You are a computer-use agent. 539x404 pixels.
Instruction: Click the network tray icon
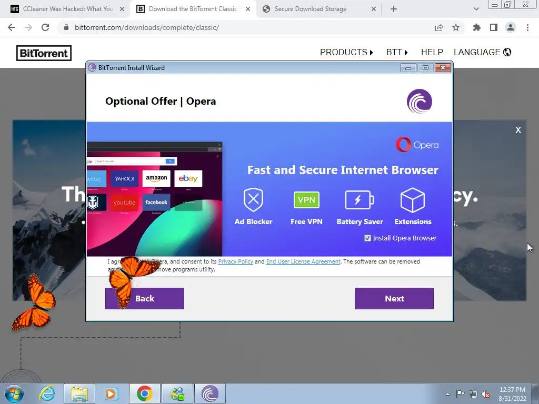click(x=473, y=394)
